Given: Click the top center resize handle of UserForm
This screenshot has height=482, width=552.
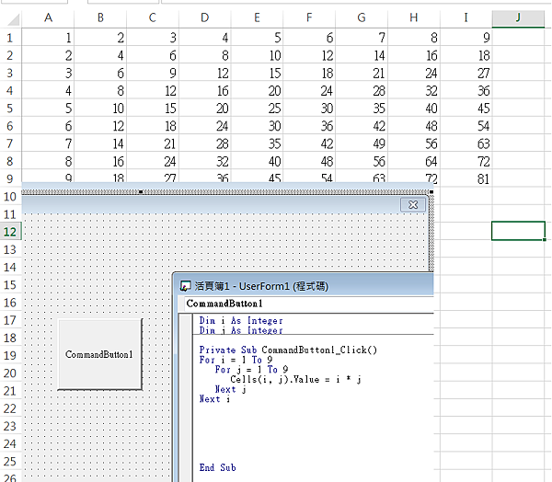Looking at the screenshot, I should [x=140, y=191].
